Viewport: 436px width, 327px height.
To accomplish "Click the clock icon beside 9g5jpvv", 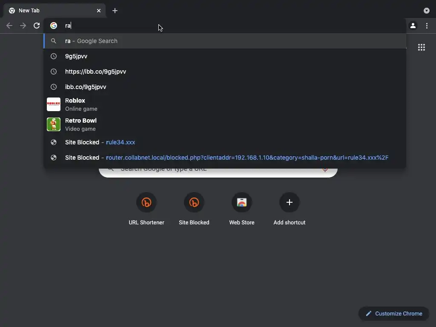I will (x=54, y=56).
